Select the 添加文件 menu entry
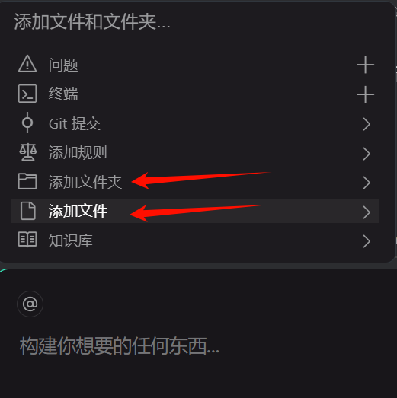Image resolution: width=397 pixels, height=398 pixels. [195, 211]
